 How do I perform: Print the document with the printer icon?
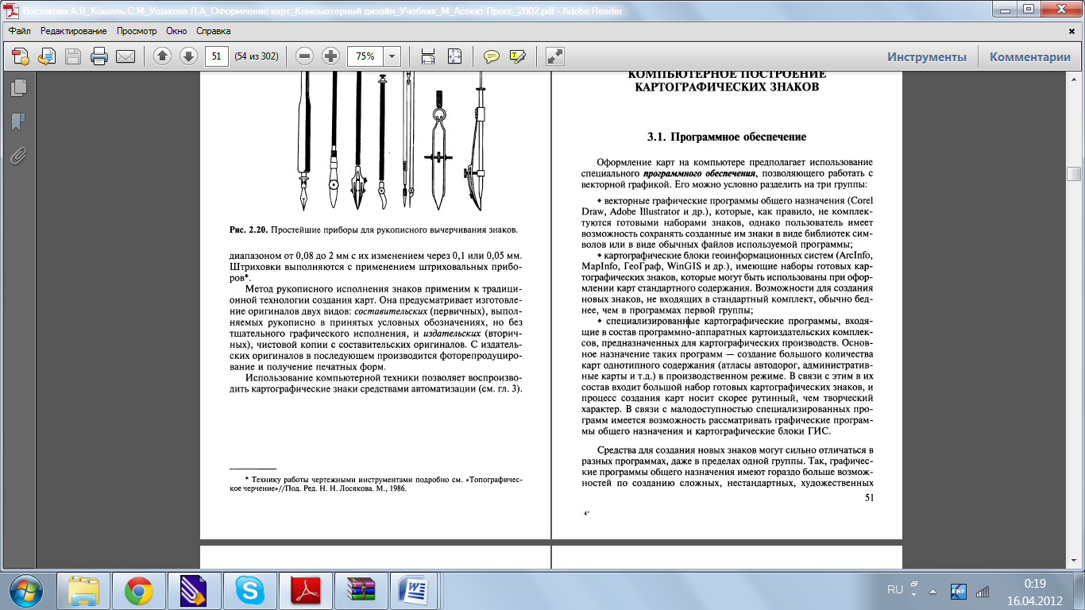coord(99,56)
